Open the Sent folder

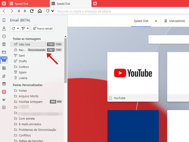coord(36,56)
